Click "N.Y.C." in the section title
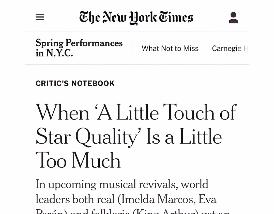Image resolution: width=274 pixels, height=214 pixels. tap(59, 53)
